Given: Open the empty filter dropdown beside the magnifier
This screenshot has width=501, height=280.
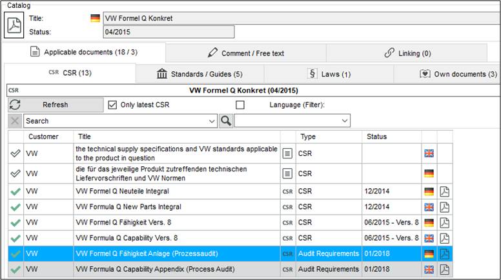Looking at the screenshot, I should point(344,121).
